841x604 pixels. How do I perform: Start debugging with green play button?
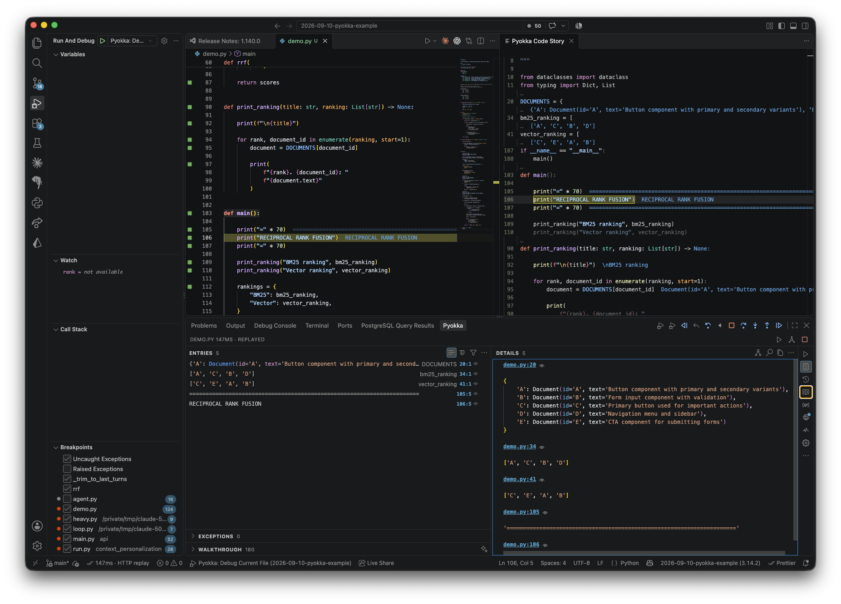pos(103,41)
